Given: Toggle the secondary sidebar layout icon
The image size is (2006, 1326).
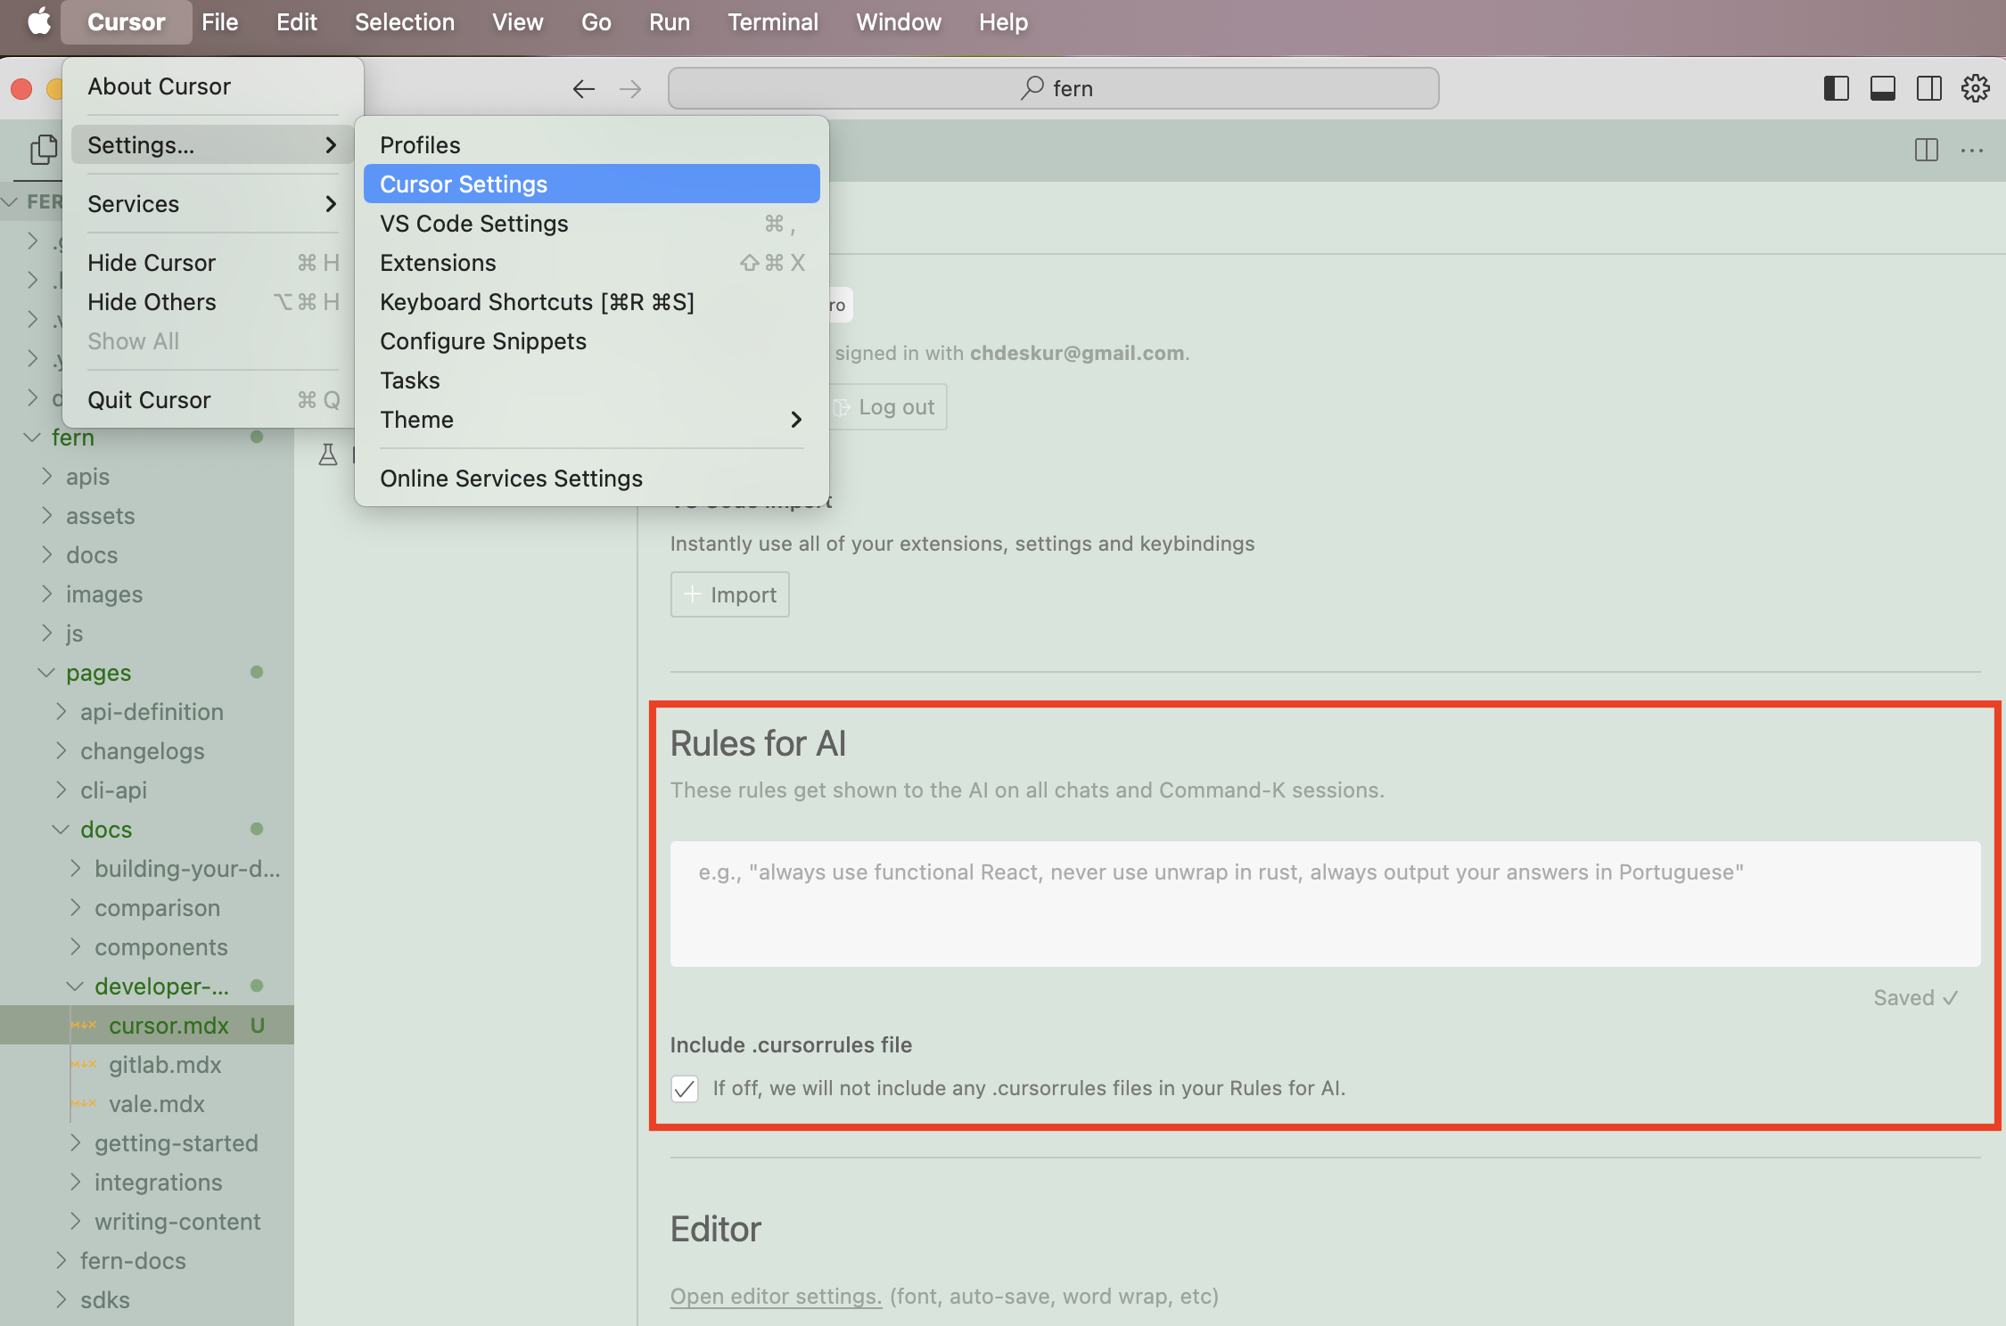Looking at the screenshot, I should (x=1928, y=88).
